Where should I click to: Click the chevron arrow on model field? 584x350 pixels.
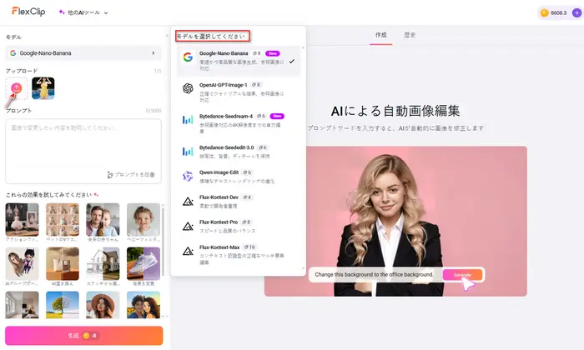tap(153, 53)
